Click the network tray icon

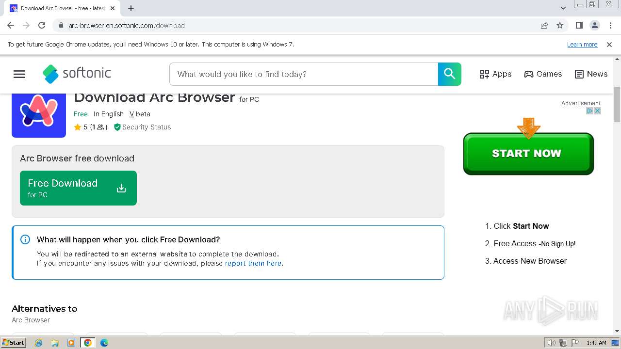(x=563, y=343)
